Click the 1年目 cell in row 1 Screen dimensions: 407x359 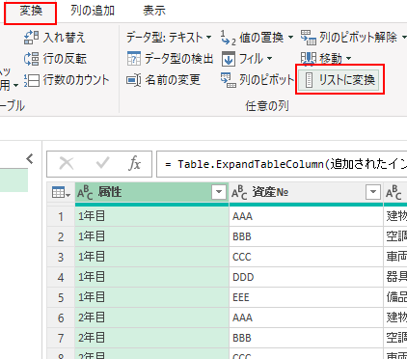pos(151,216)
